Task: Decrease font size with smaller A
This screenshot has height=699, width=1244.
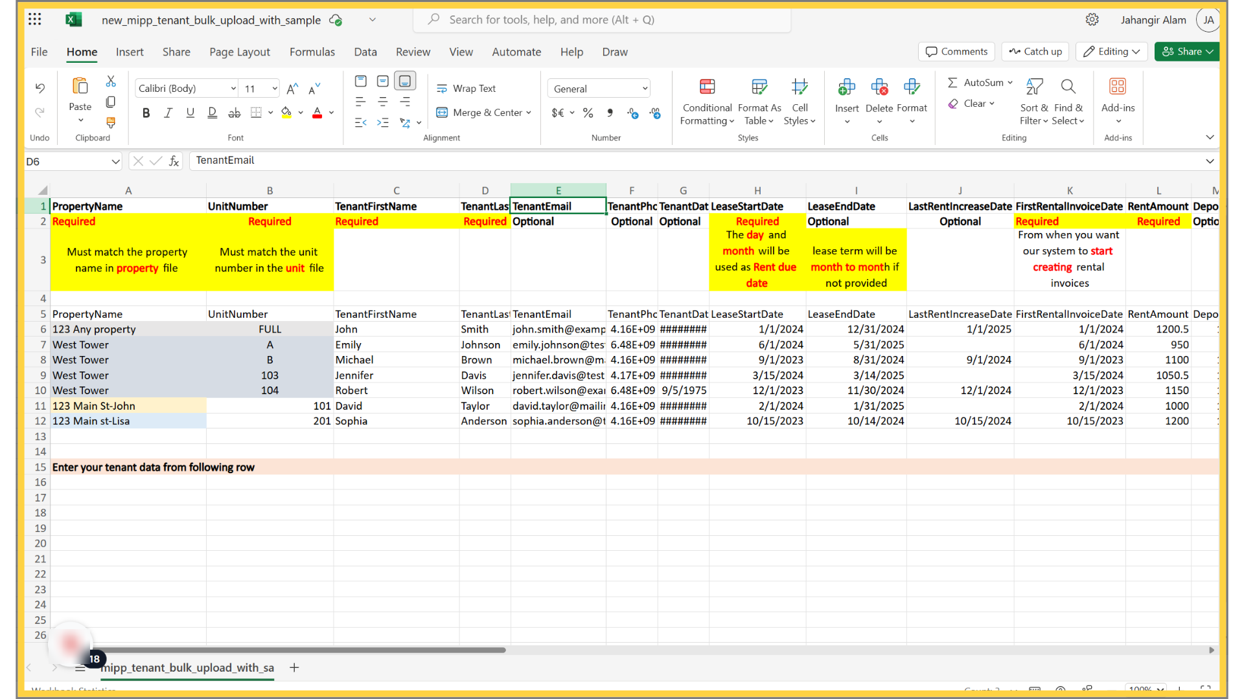Action: coord(314,89)
